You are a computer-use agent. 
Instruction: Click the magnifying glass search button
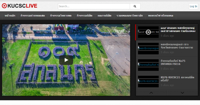pyautogui.click(x=135, y=6)
